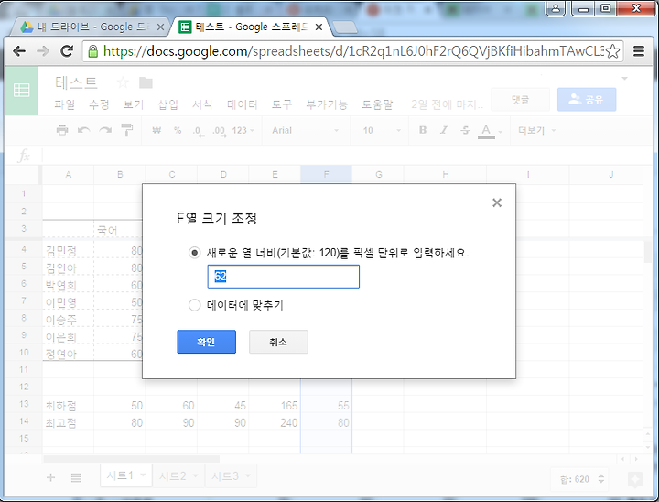659x502 pixels.
Task: Open the 123 number format dropdown
Action: click(243, 130)
